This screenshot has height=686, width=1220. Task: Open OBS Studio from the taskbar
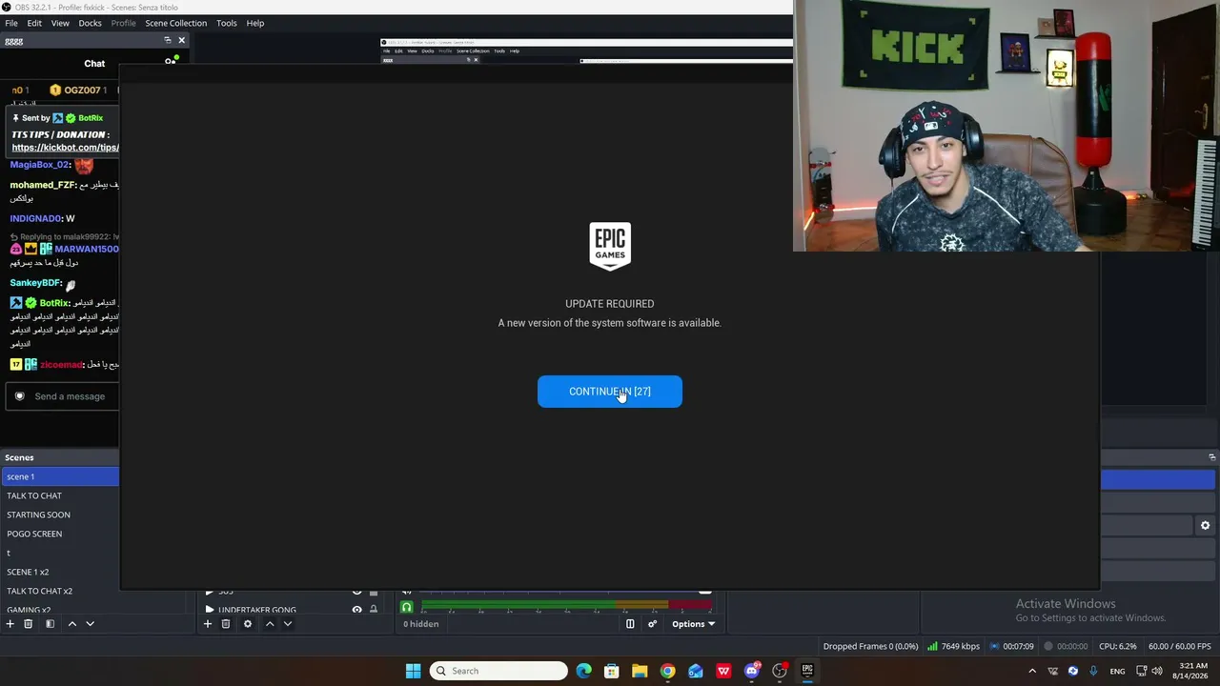click(780, 671)
